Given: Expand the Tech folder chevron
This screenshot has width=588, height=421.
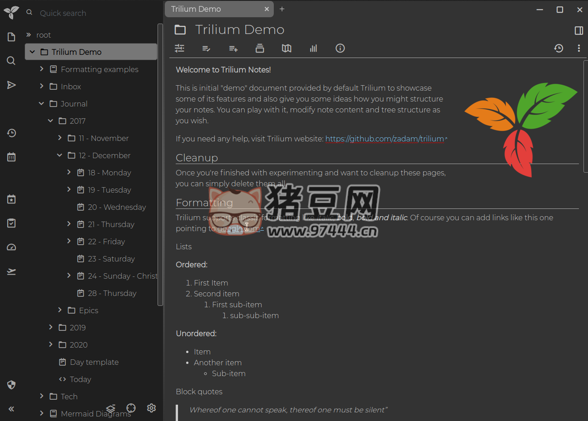Looking at the screenshot, I should tap(41, 396).
